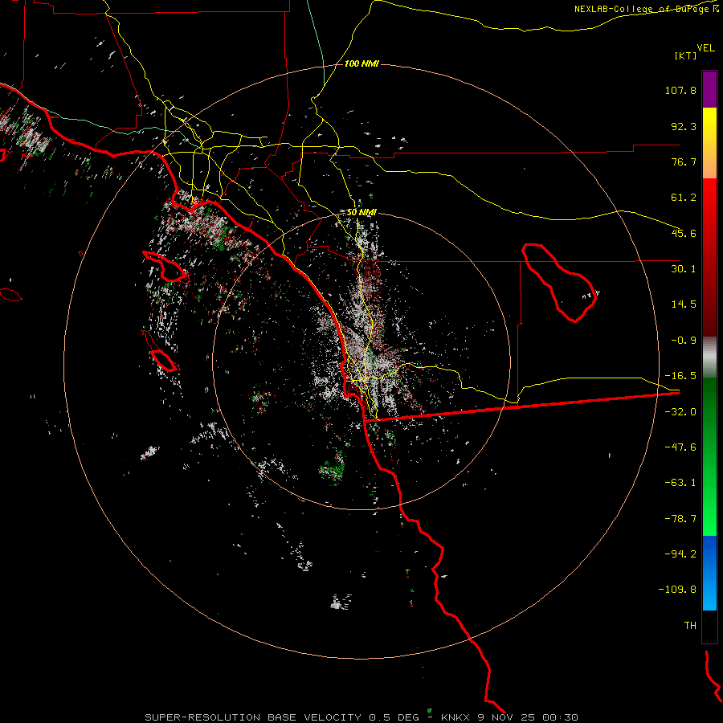723x723 pixels.
Task: Click the 61.2 velocity scale value
Action: 684,198
